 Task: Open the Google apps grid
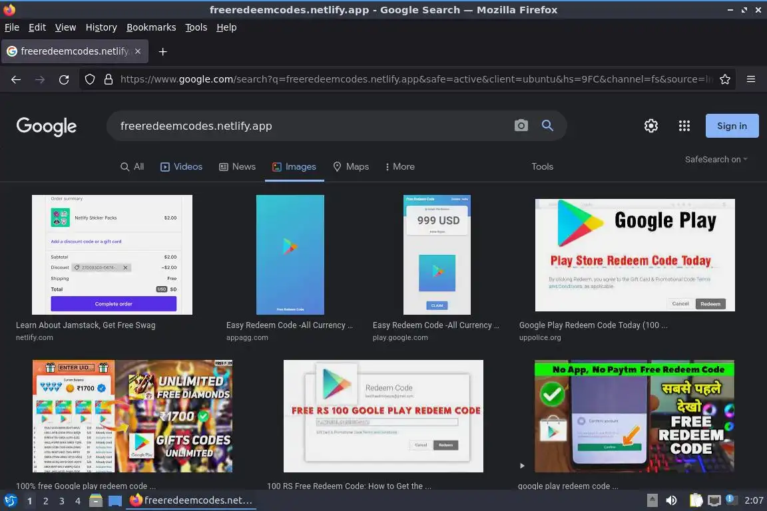tap(684, 126)
